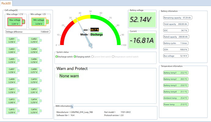
Task: Click the Bus voltage 52.14 V field
Action: 176,56
